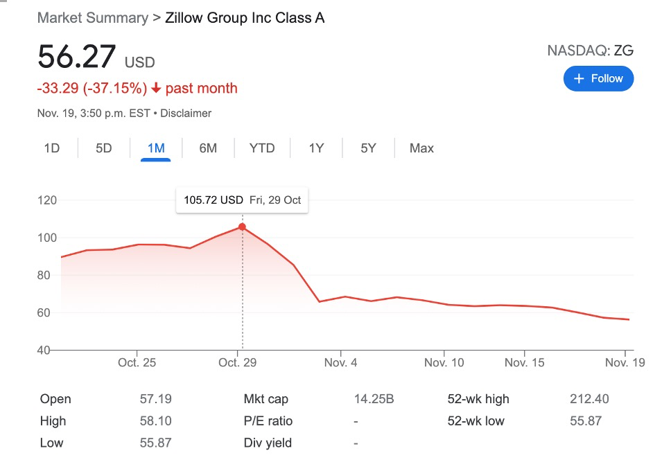Show the 5Y price chart
The image size is (671, 460).
368,148
